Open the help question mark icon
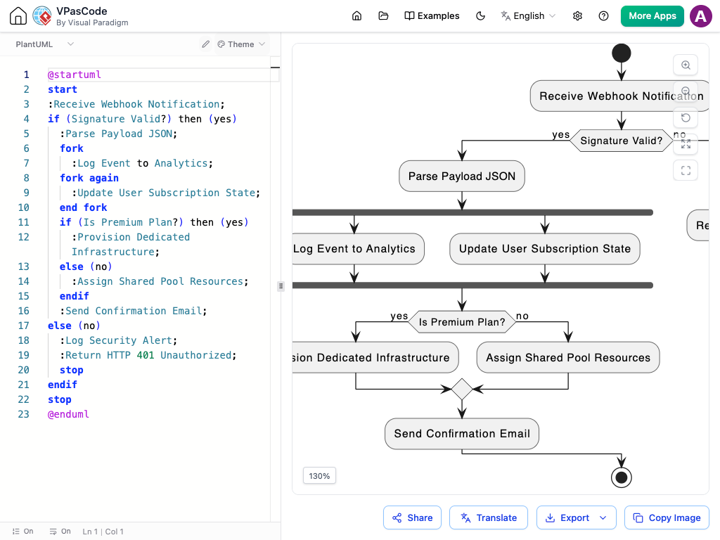Screen dimensions: 720x540 tap(604, 16)
